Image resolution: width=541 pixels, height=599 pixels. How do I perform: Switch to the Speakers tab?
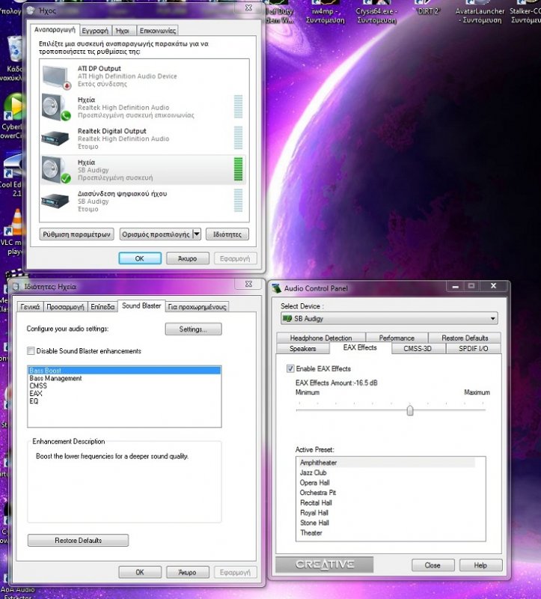point(302,348)
